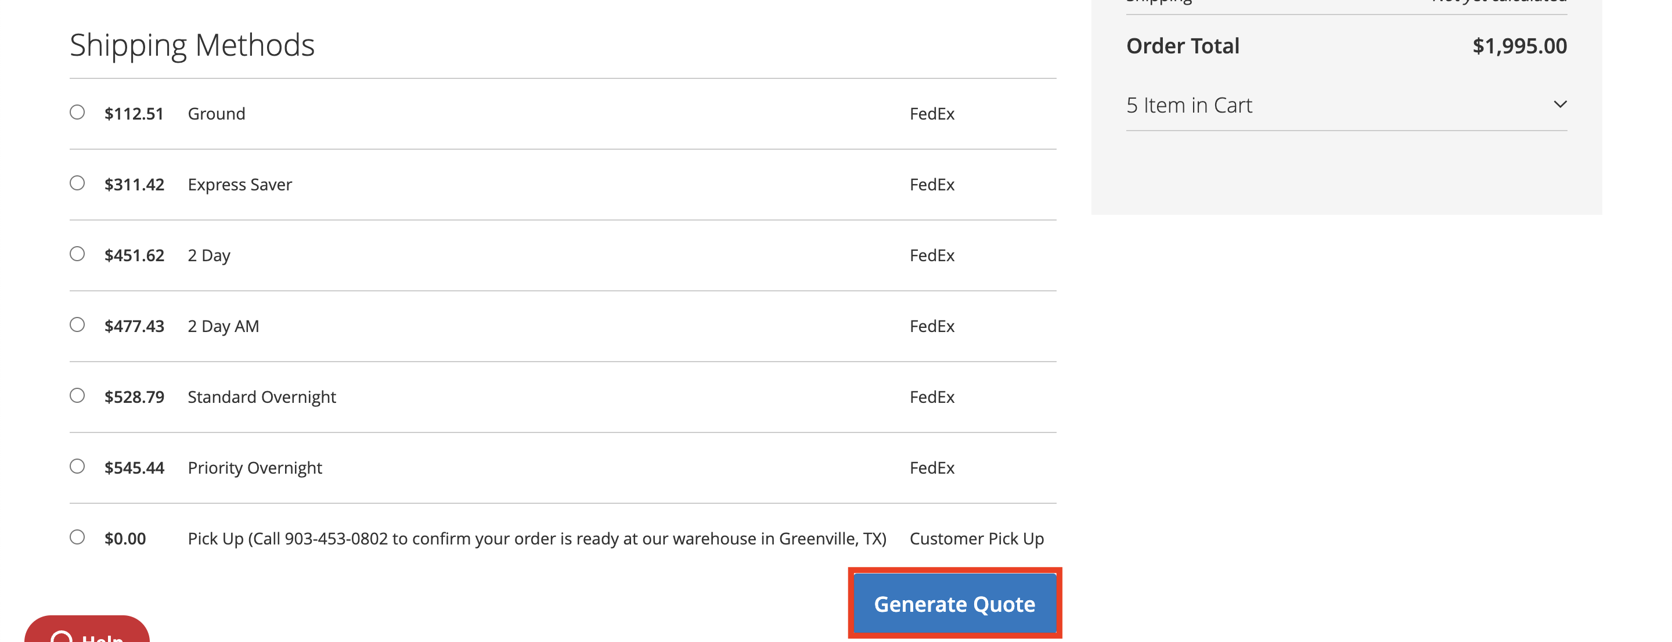This screenshot has height=642, width=1672.
Task: Click the Priority Overnight label text
Action: (254, 467)
